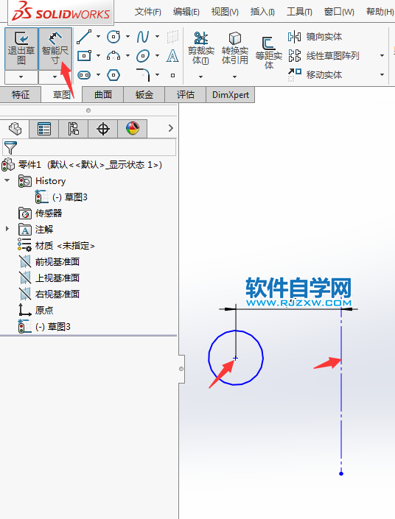Image resolution: width=395 pixels, height=519 pixels.
Task: Select the Ellipse sketch tool
Action: point(143,56)
